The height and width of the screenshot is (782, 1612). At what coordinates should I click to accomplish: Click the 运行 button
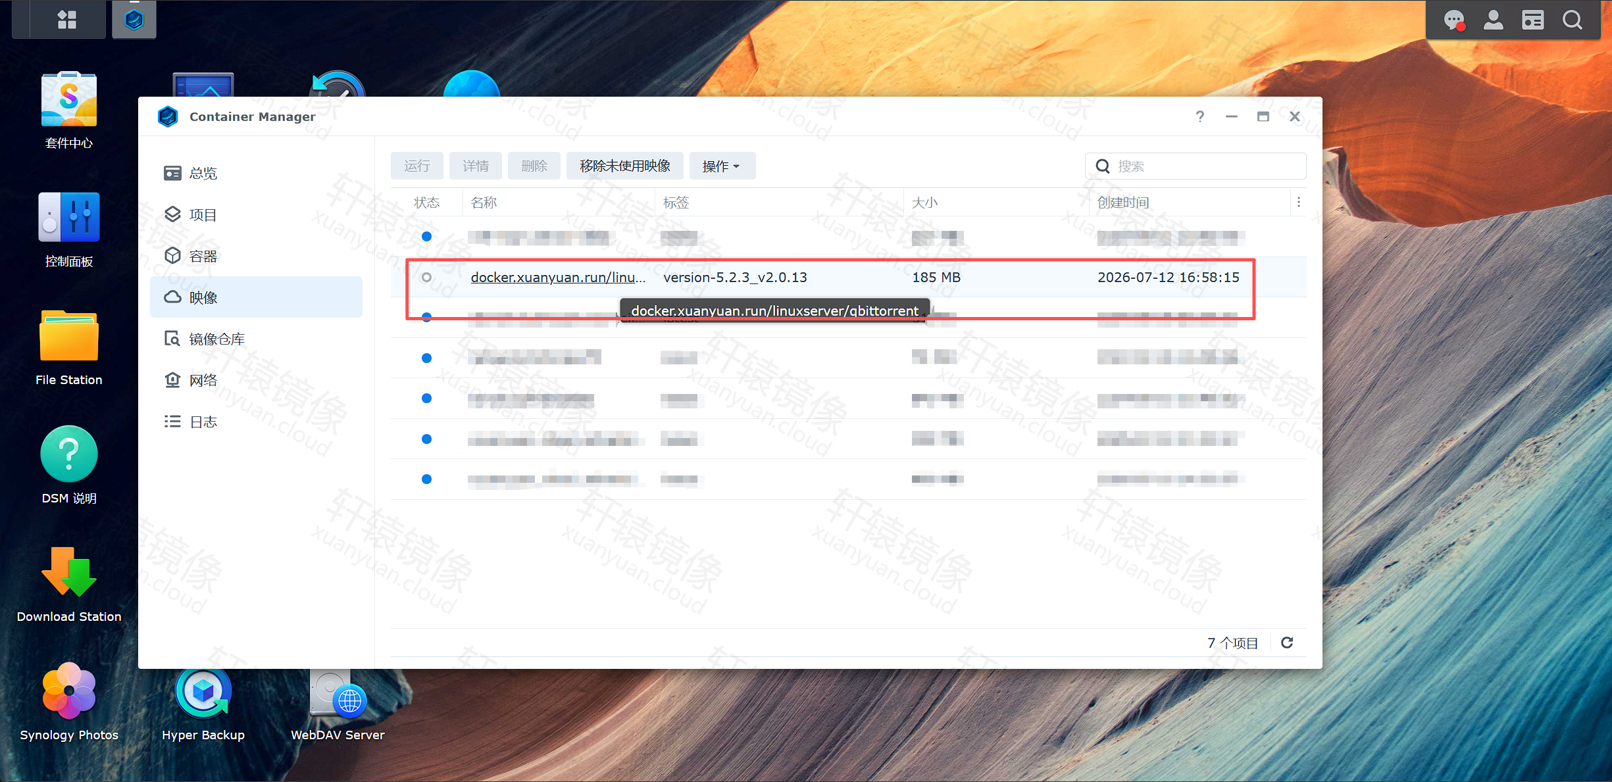(x=417, y=166)
